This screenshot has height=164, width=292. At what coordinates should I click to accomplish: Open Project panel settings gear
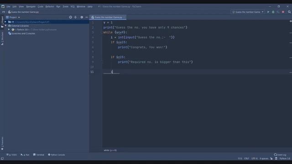tap(82, 17)
